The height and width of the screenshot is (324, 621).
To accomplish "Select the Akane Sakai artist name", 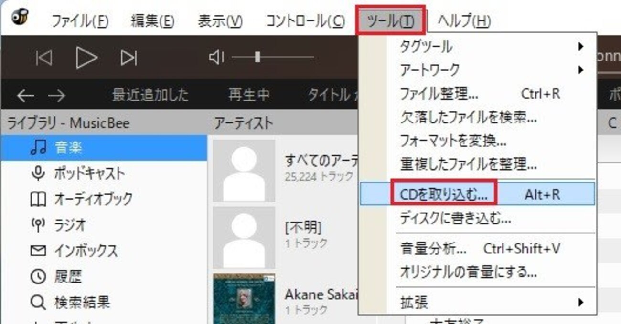I will 321,294.
